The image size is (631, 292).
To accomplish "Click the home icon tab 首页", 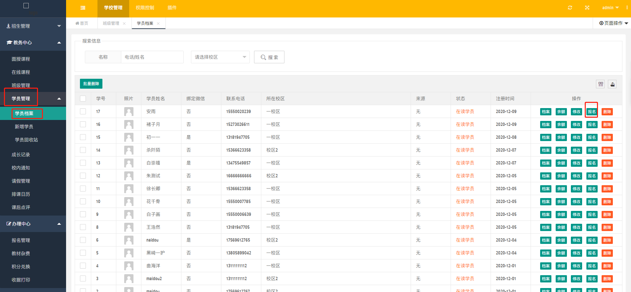I will (x=82, y=23).
